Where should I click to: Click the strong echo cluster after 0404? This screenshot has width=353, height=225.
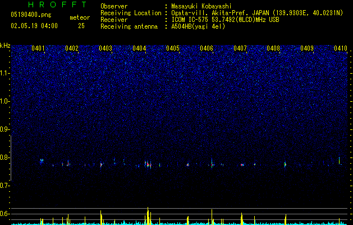148,164
